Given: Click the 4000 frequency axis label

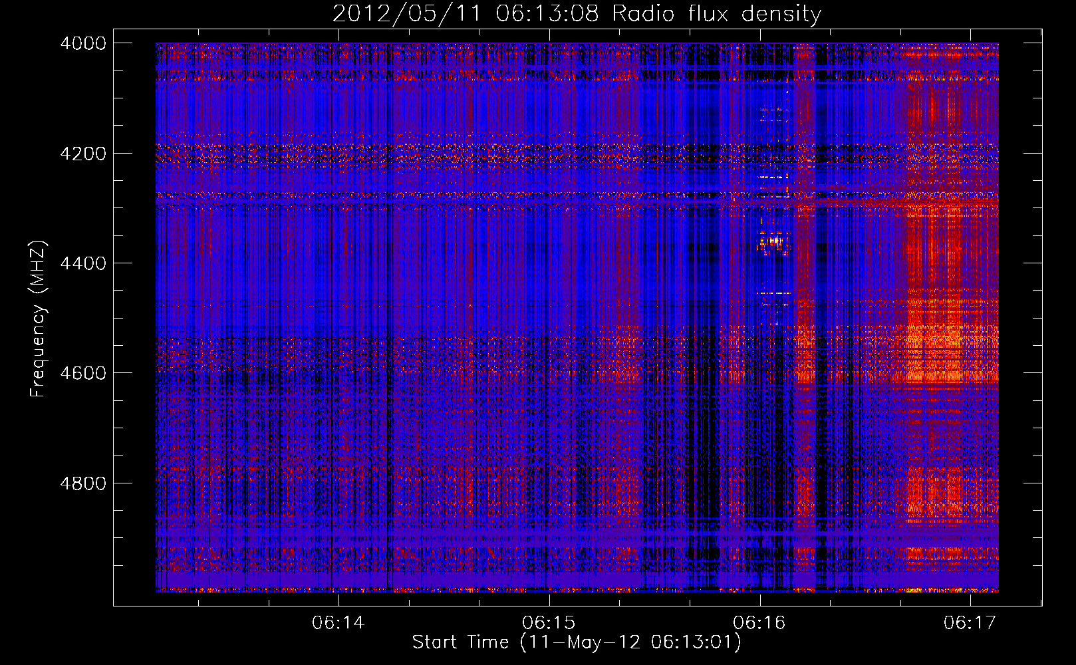Looking at the screenshot, I should click(x=83, y=43).
